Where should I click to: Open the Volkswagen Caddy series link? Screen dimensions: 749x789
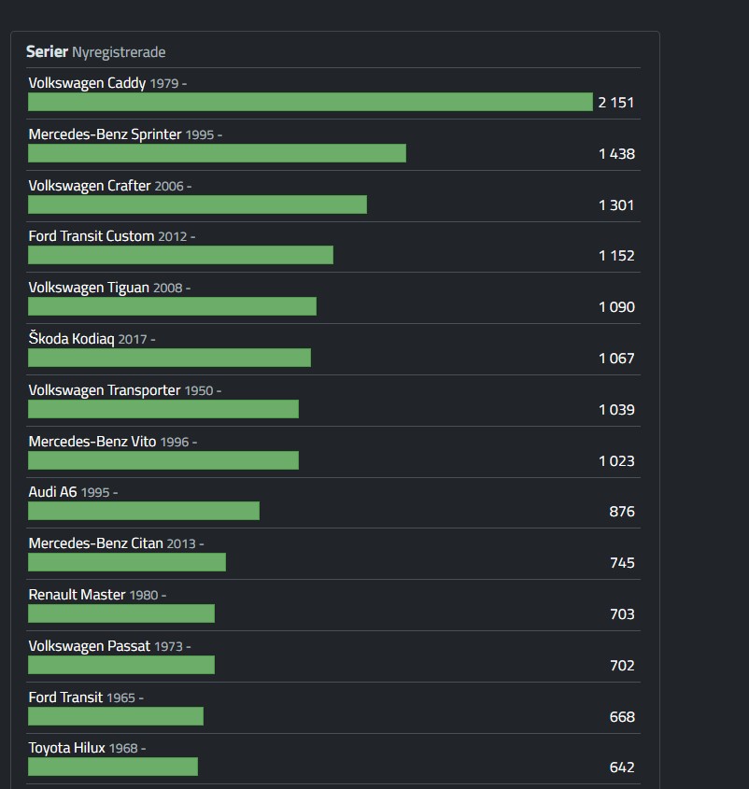pyautogui.click(x=87, y=83)
